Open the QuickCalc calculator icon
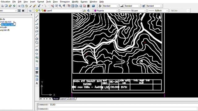 click(88, 6)
